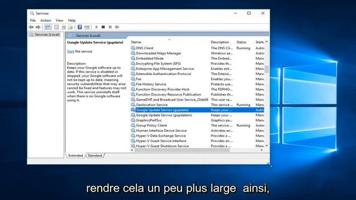This screenshot has height=200, width=356.
Task: Click the gear icon beside Human Interface Device Service
Action: coord(133,131)
